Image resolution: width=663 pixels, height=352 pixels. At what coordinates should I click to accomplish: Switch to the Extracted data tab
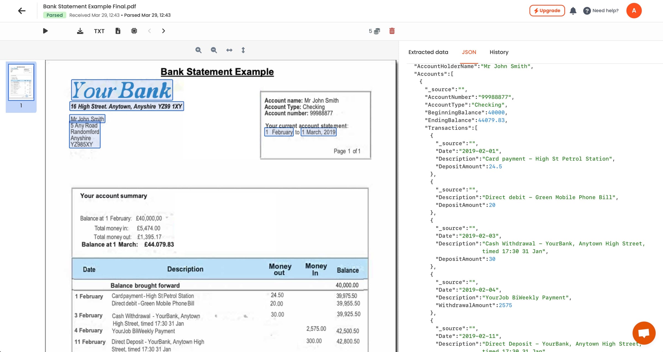[428, 52]
